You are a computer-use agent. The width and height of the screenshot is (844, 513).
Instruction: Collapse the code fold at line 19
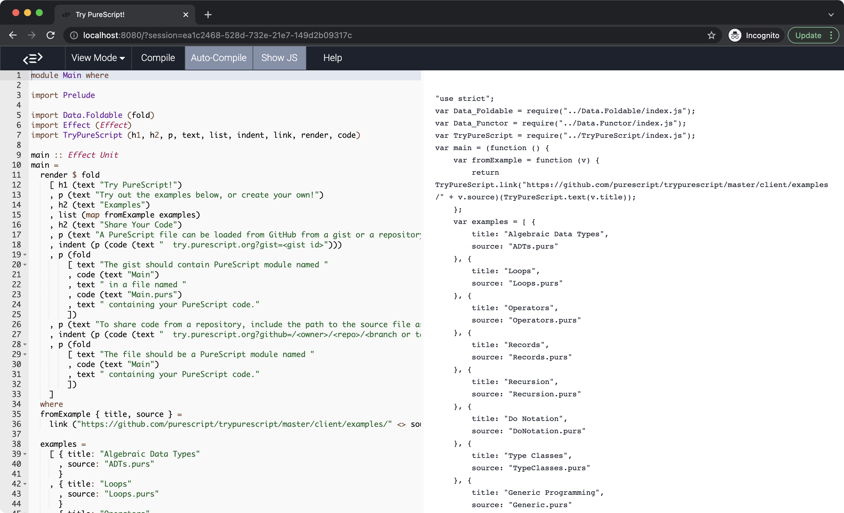25,255
